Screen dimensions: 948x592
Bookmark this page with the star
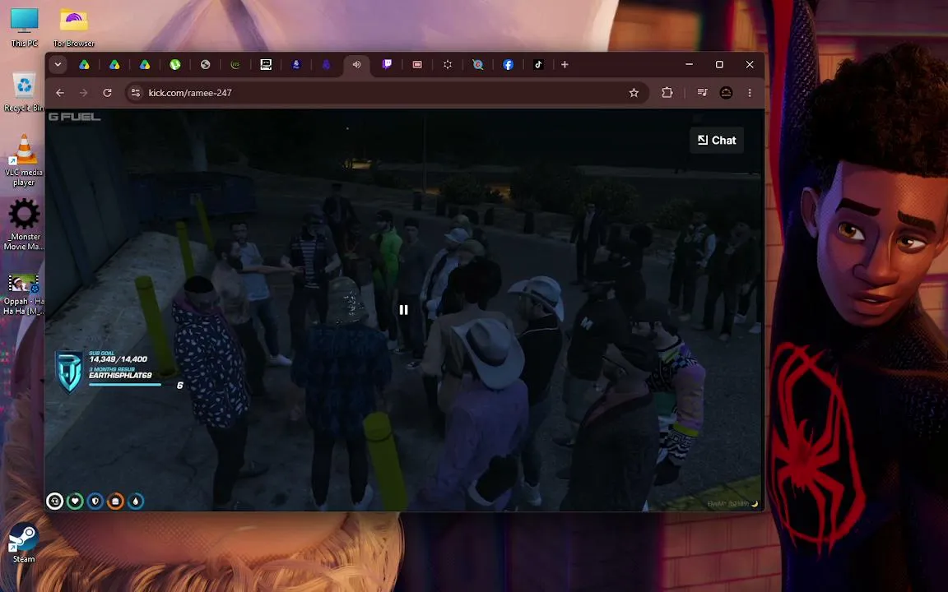[634, 92]
